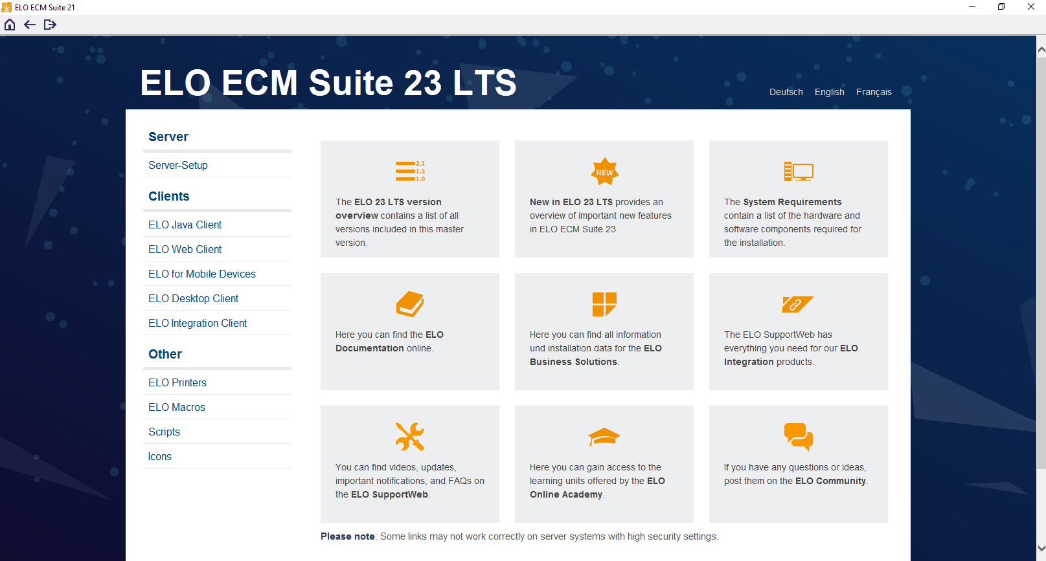Switch language to Français
1046x561 pixels.
(874, 92)
